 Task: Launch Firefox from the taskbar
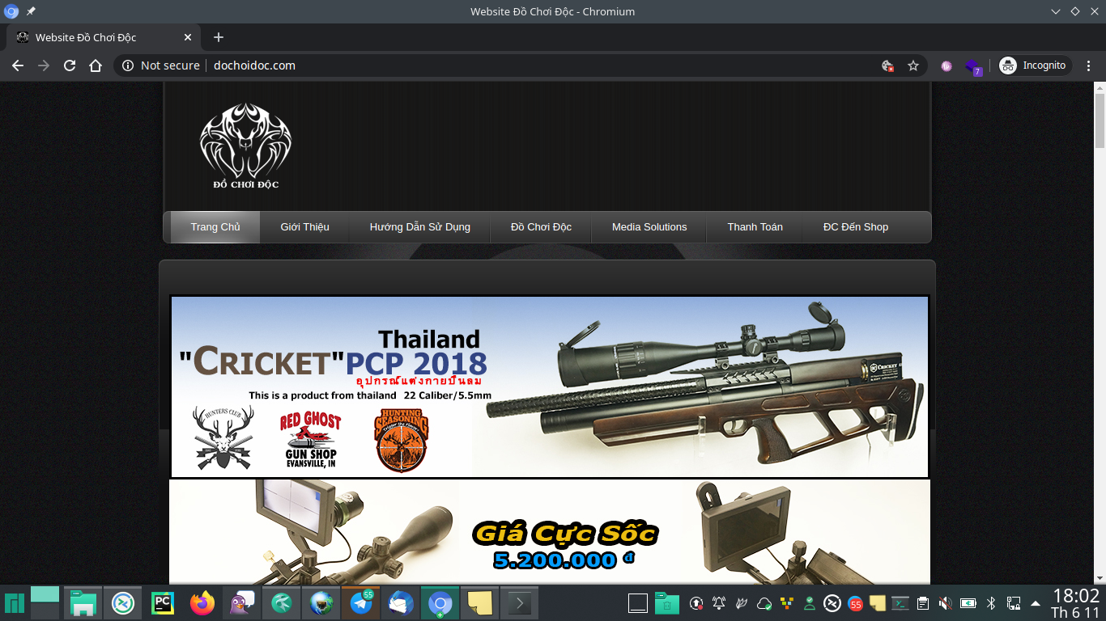(202, 603)
